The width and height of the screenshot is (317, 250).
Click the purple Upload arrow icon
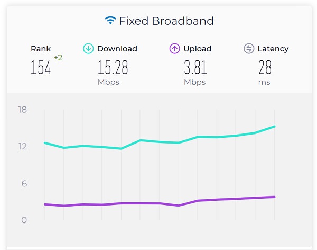pyautogui.click(x=175, y=49)
